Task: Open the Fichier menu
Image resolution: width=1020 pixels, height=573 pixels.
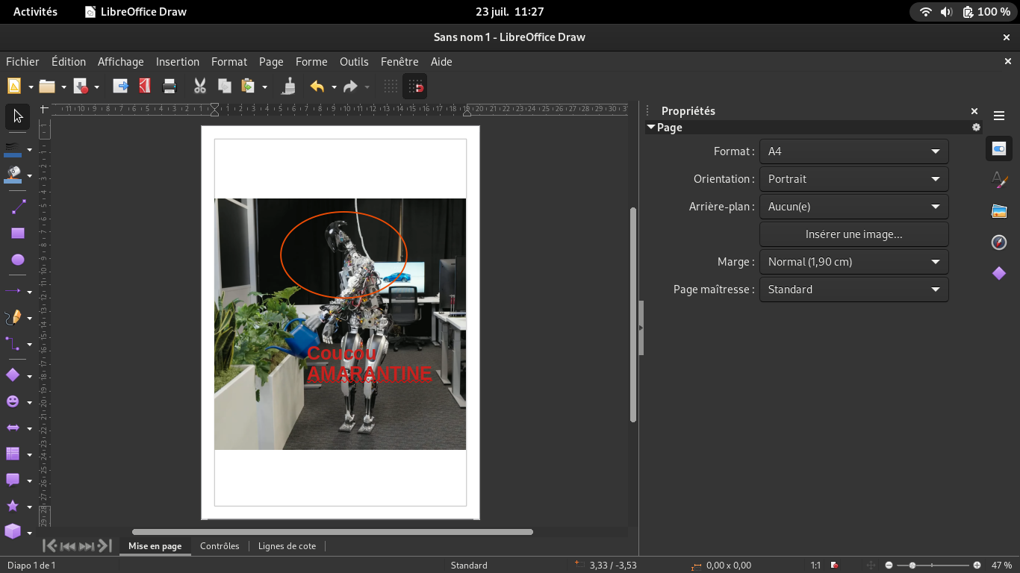Action: 22,62
